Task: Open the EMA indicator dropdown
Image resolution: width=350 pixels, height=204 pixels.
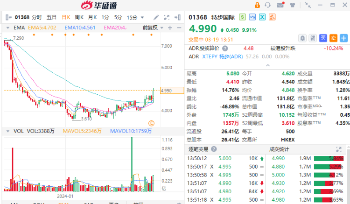Action: 8,28
